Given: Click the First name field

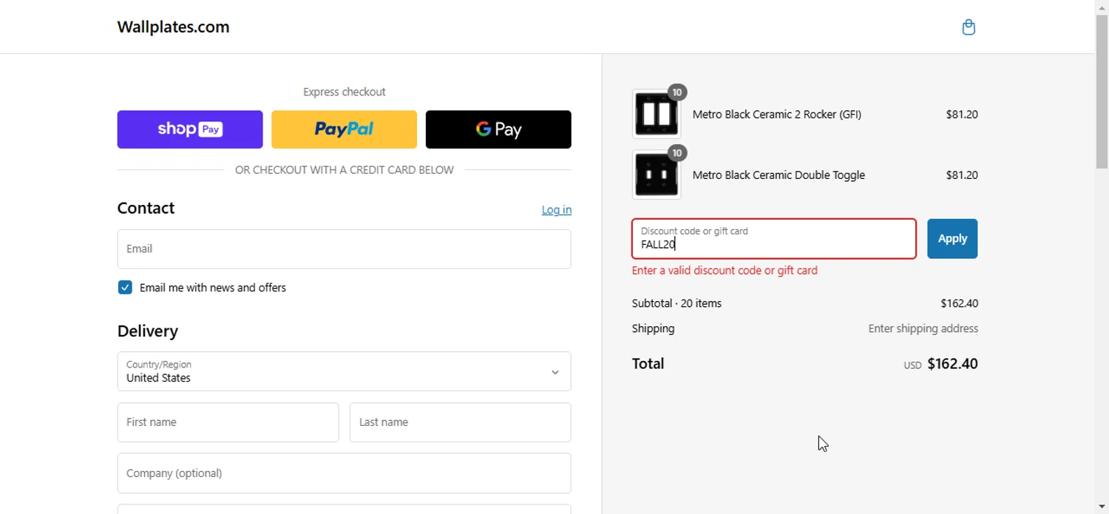Looking at the screenshot, I should (x=228, y=422).
